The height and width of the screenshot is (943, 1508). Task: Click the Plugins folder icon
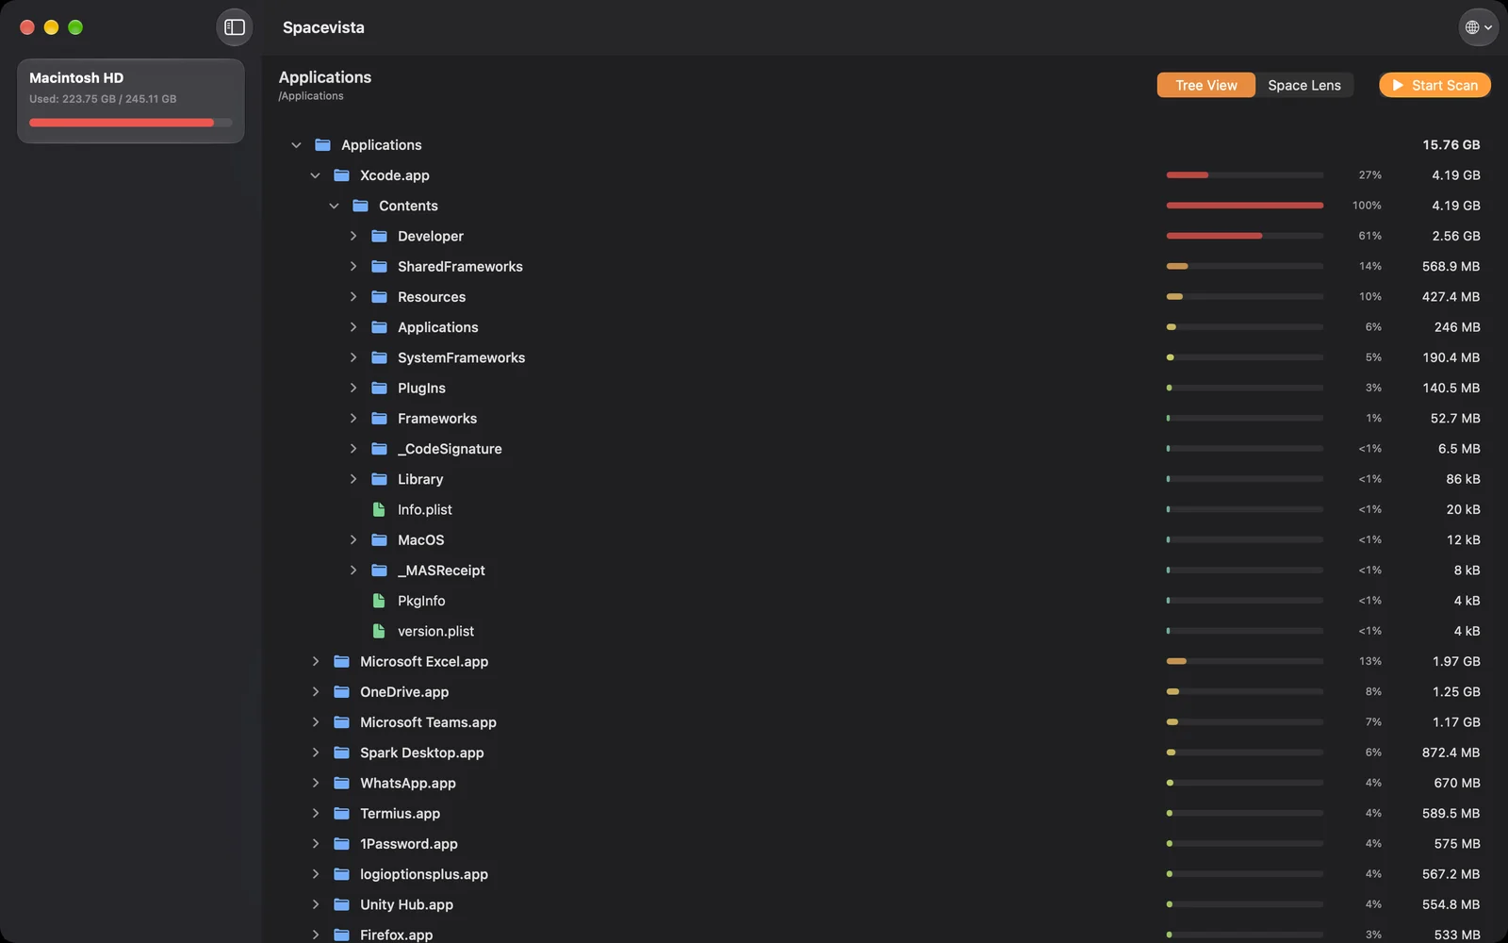[x=379, y=388]
